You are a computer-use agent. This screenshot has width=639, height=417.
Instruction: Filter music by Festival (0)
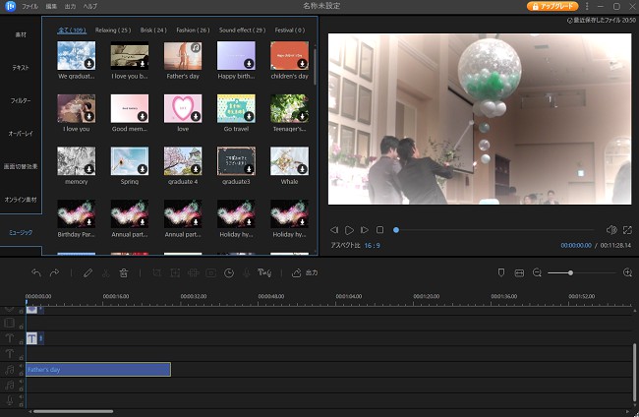[290, 30]
